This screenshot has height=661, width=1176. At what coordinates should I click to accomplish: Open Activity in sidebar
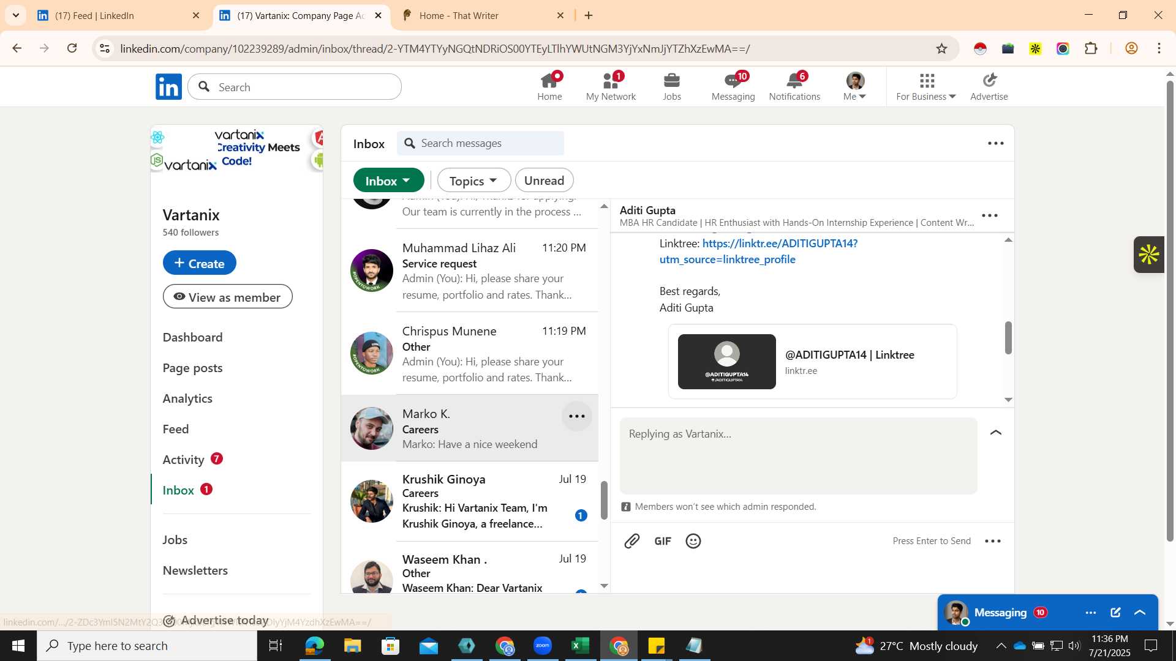click(x=183, y=460)
